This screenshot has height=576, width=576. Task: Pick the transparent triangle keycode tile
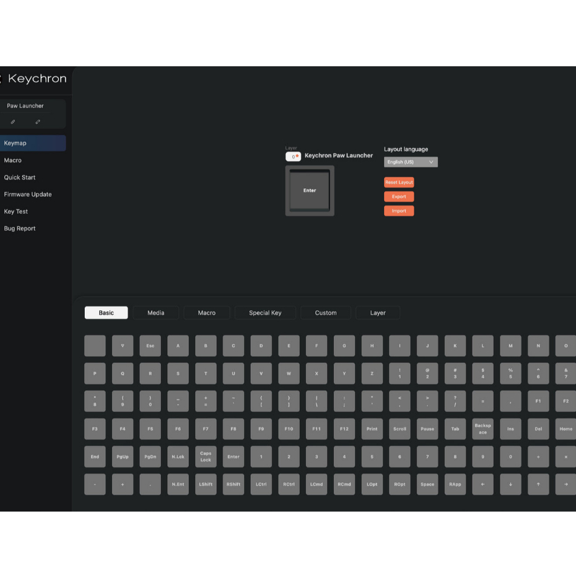coord(123,346)
